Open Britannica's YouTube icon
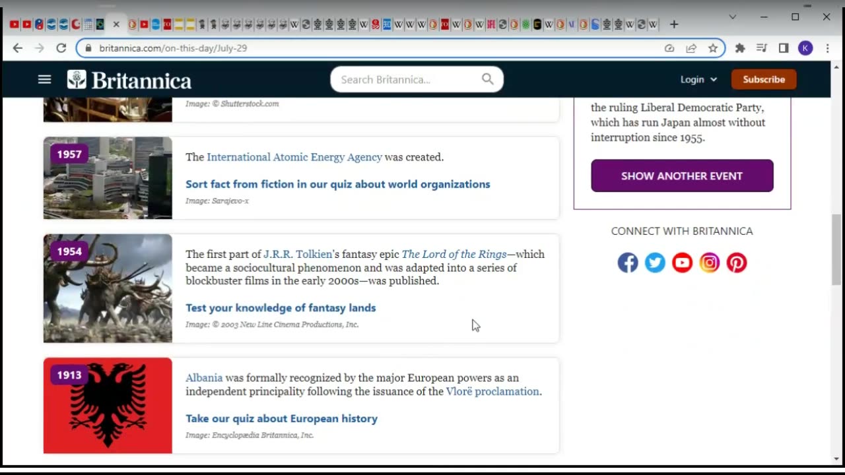This screenshot has height=475, width=845. [x=682, y=263]
